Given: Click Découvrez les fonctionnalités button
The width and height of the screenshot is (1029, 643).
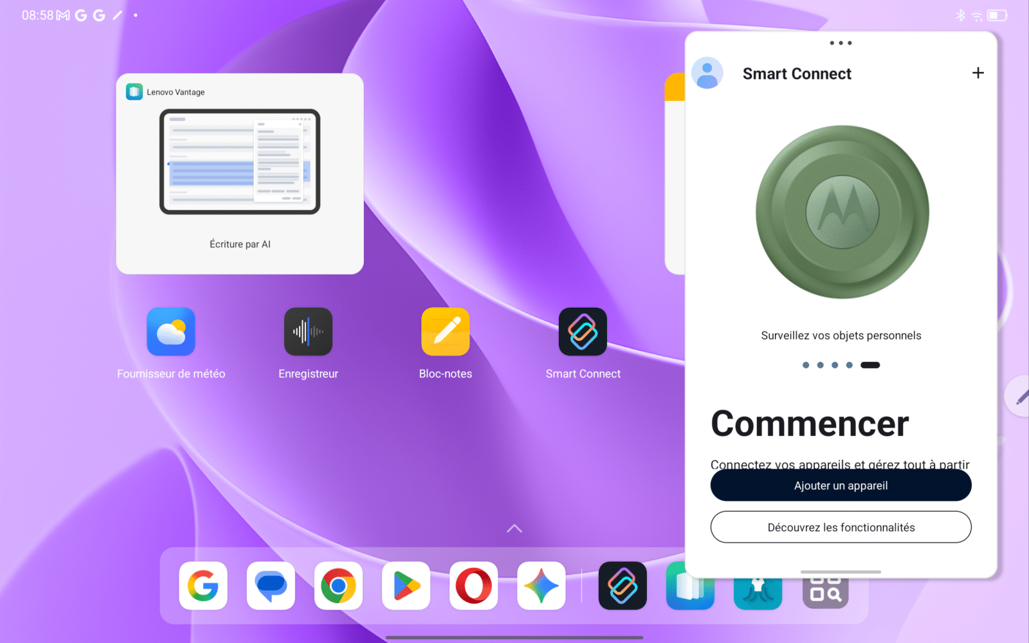Looking at the screenshot, I should [841, 527].
